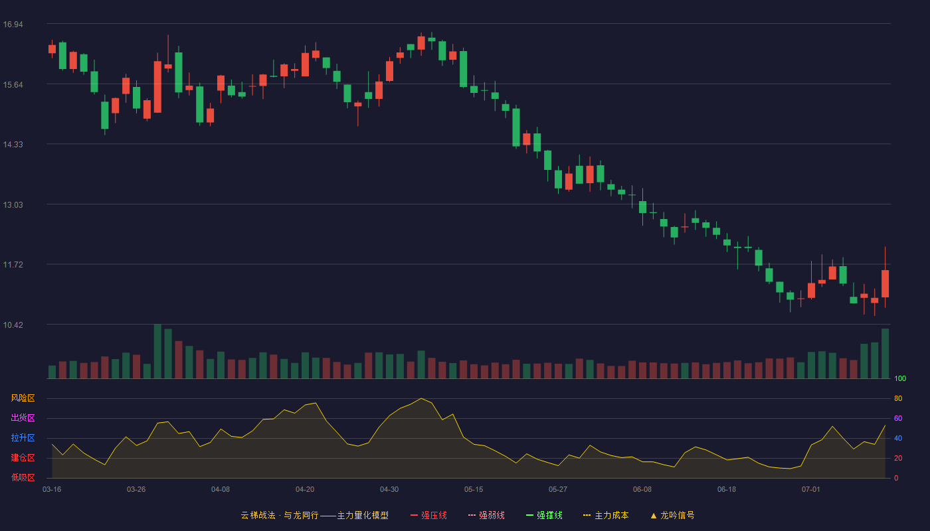Click the 拉升区 zone label
The image size is (930, 531).
coord(23,438)
